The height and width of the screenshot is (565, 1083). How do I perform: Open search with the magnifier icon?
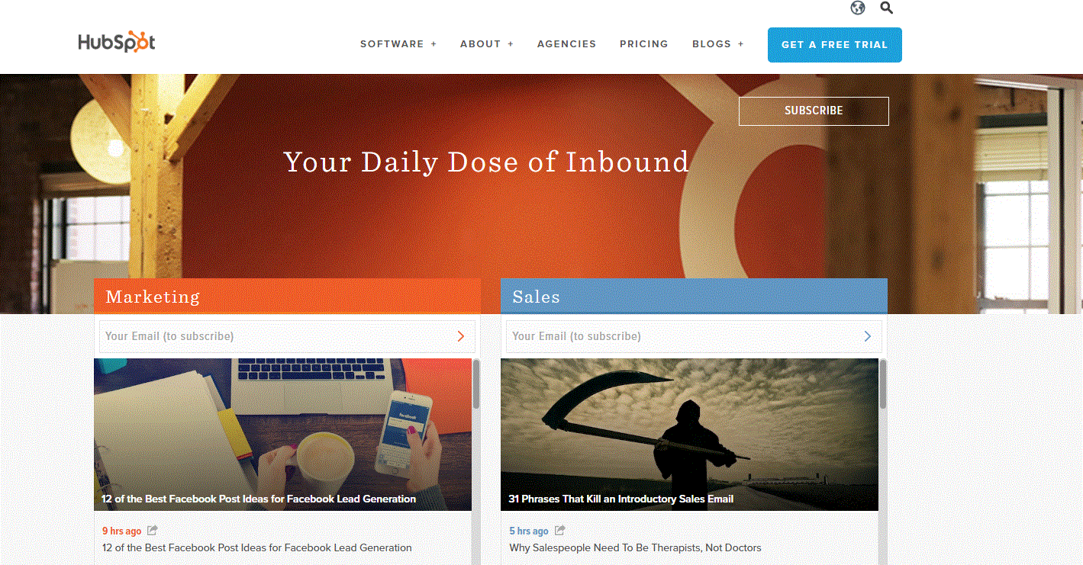click(886, 8)
